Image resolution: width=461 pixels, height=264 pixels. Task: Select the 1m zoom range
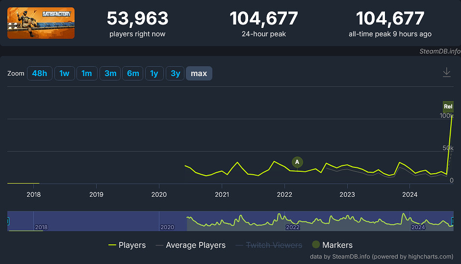[x=86, y=74]
